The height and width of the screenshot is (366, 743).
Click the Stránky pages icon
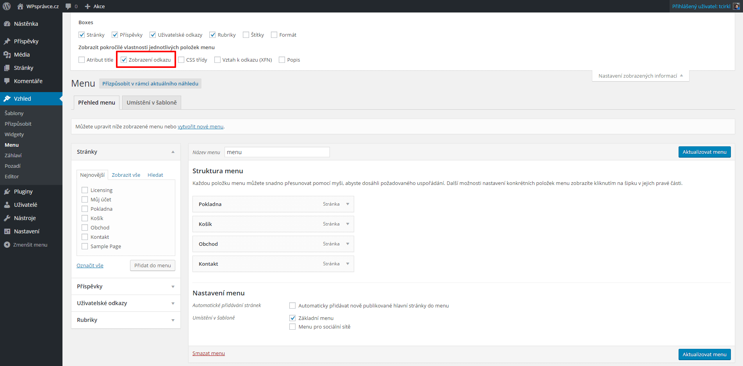pos(7,68)
